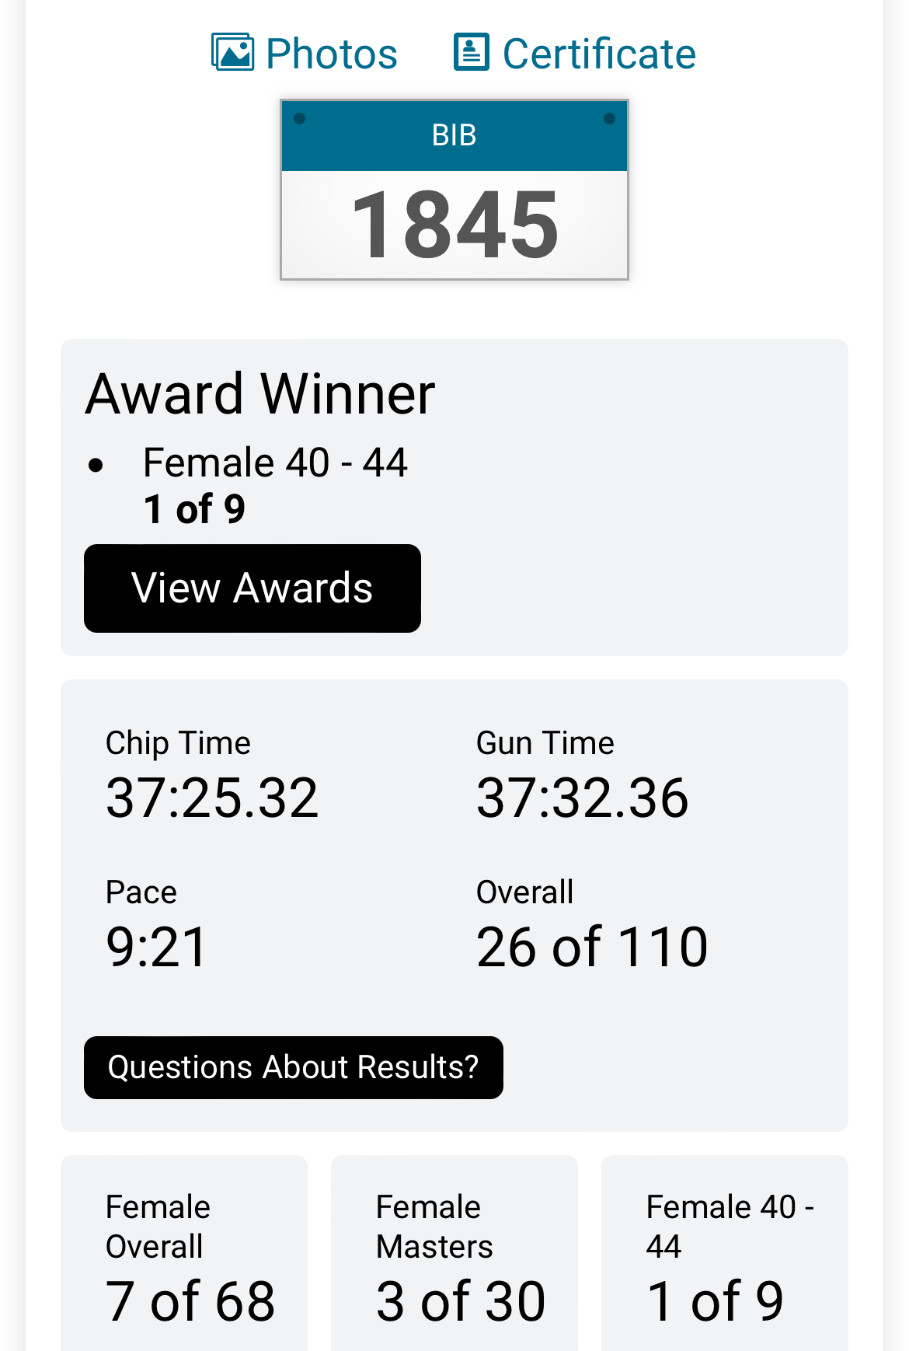Image resolution: width=909 pixels, height=1351 pixels.
Task: Click the left pin hole on bib
Action: click(x=299, y=119)
